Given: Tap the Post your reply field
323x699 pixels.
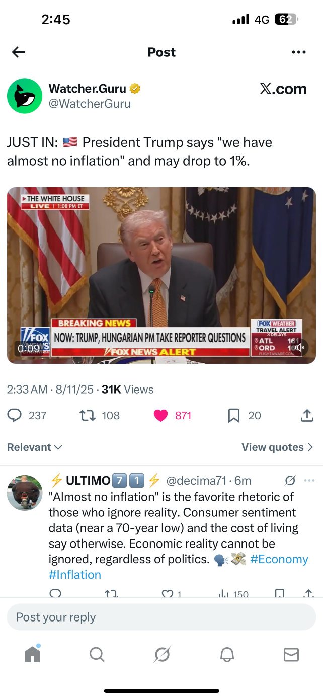Looking at the screenshot, I should [x=161, y=617].
